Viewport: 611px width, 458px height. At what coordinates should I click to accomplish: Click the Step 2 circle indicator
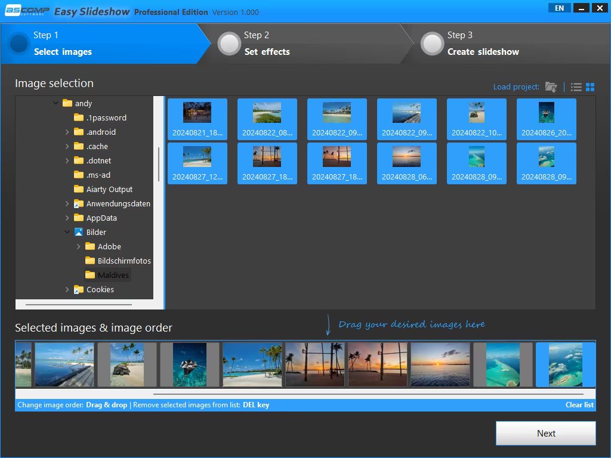pos(230,43)
